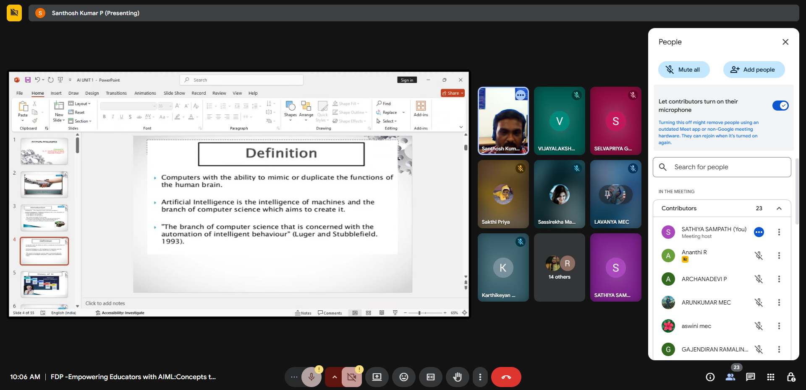Collapse the Contributors list chevron
806x390 pixels.
[779, 208]
